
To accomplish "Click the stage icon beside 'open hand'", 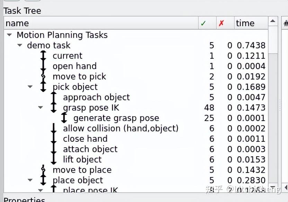I will tap(43, 66).
